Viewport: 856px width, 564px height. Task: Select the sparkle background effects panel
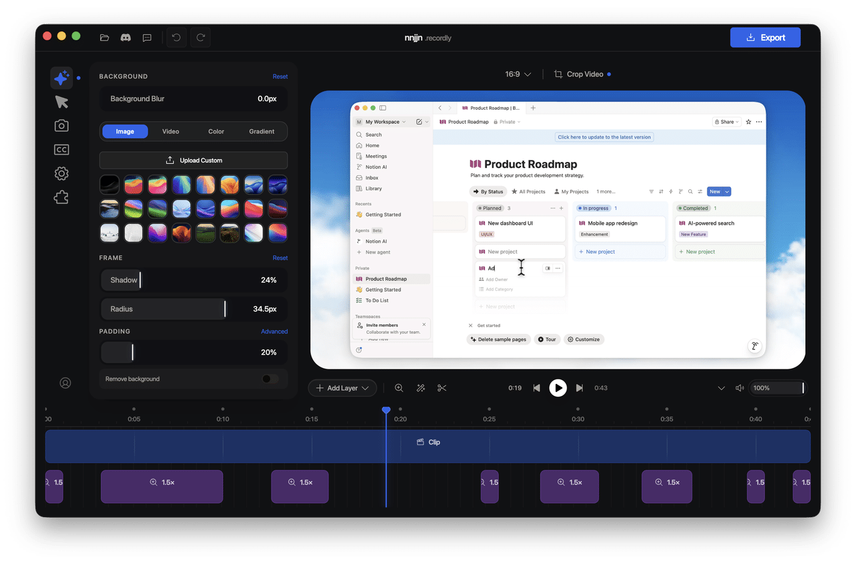point(62,78)
